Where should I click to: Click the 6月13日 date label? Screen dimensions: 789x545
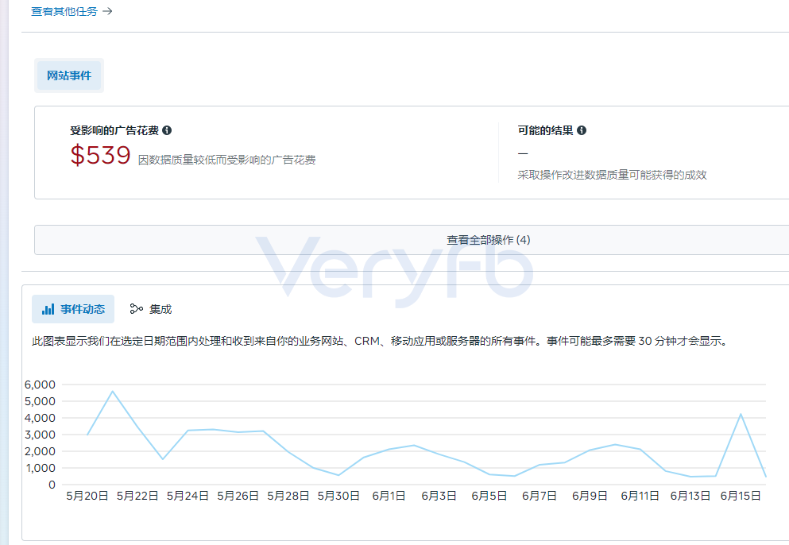click(690, 497)
